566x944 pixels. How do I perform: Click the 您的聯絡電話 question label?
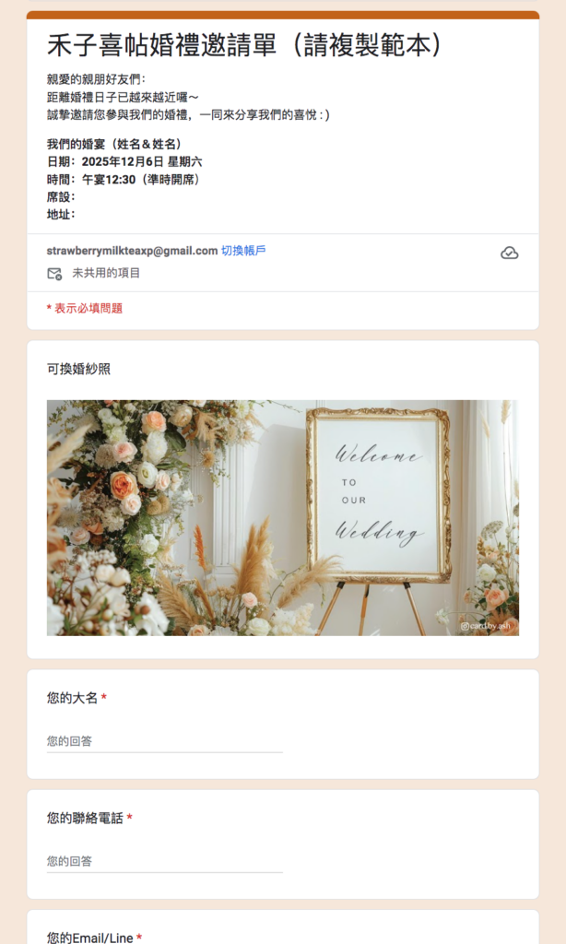tap(85, 818)
